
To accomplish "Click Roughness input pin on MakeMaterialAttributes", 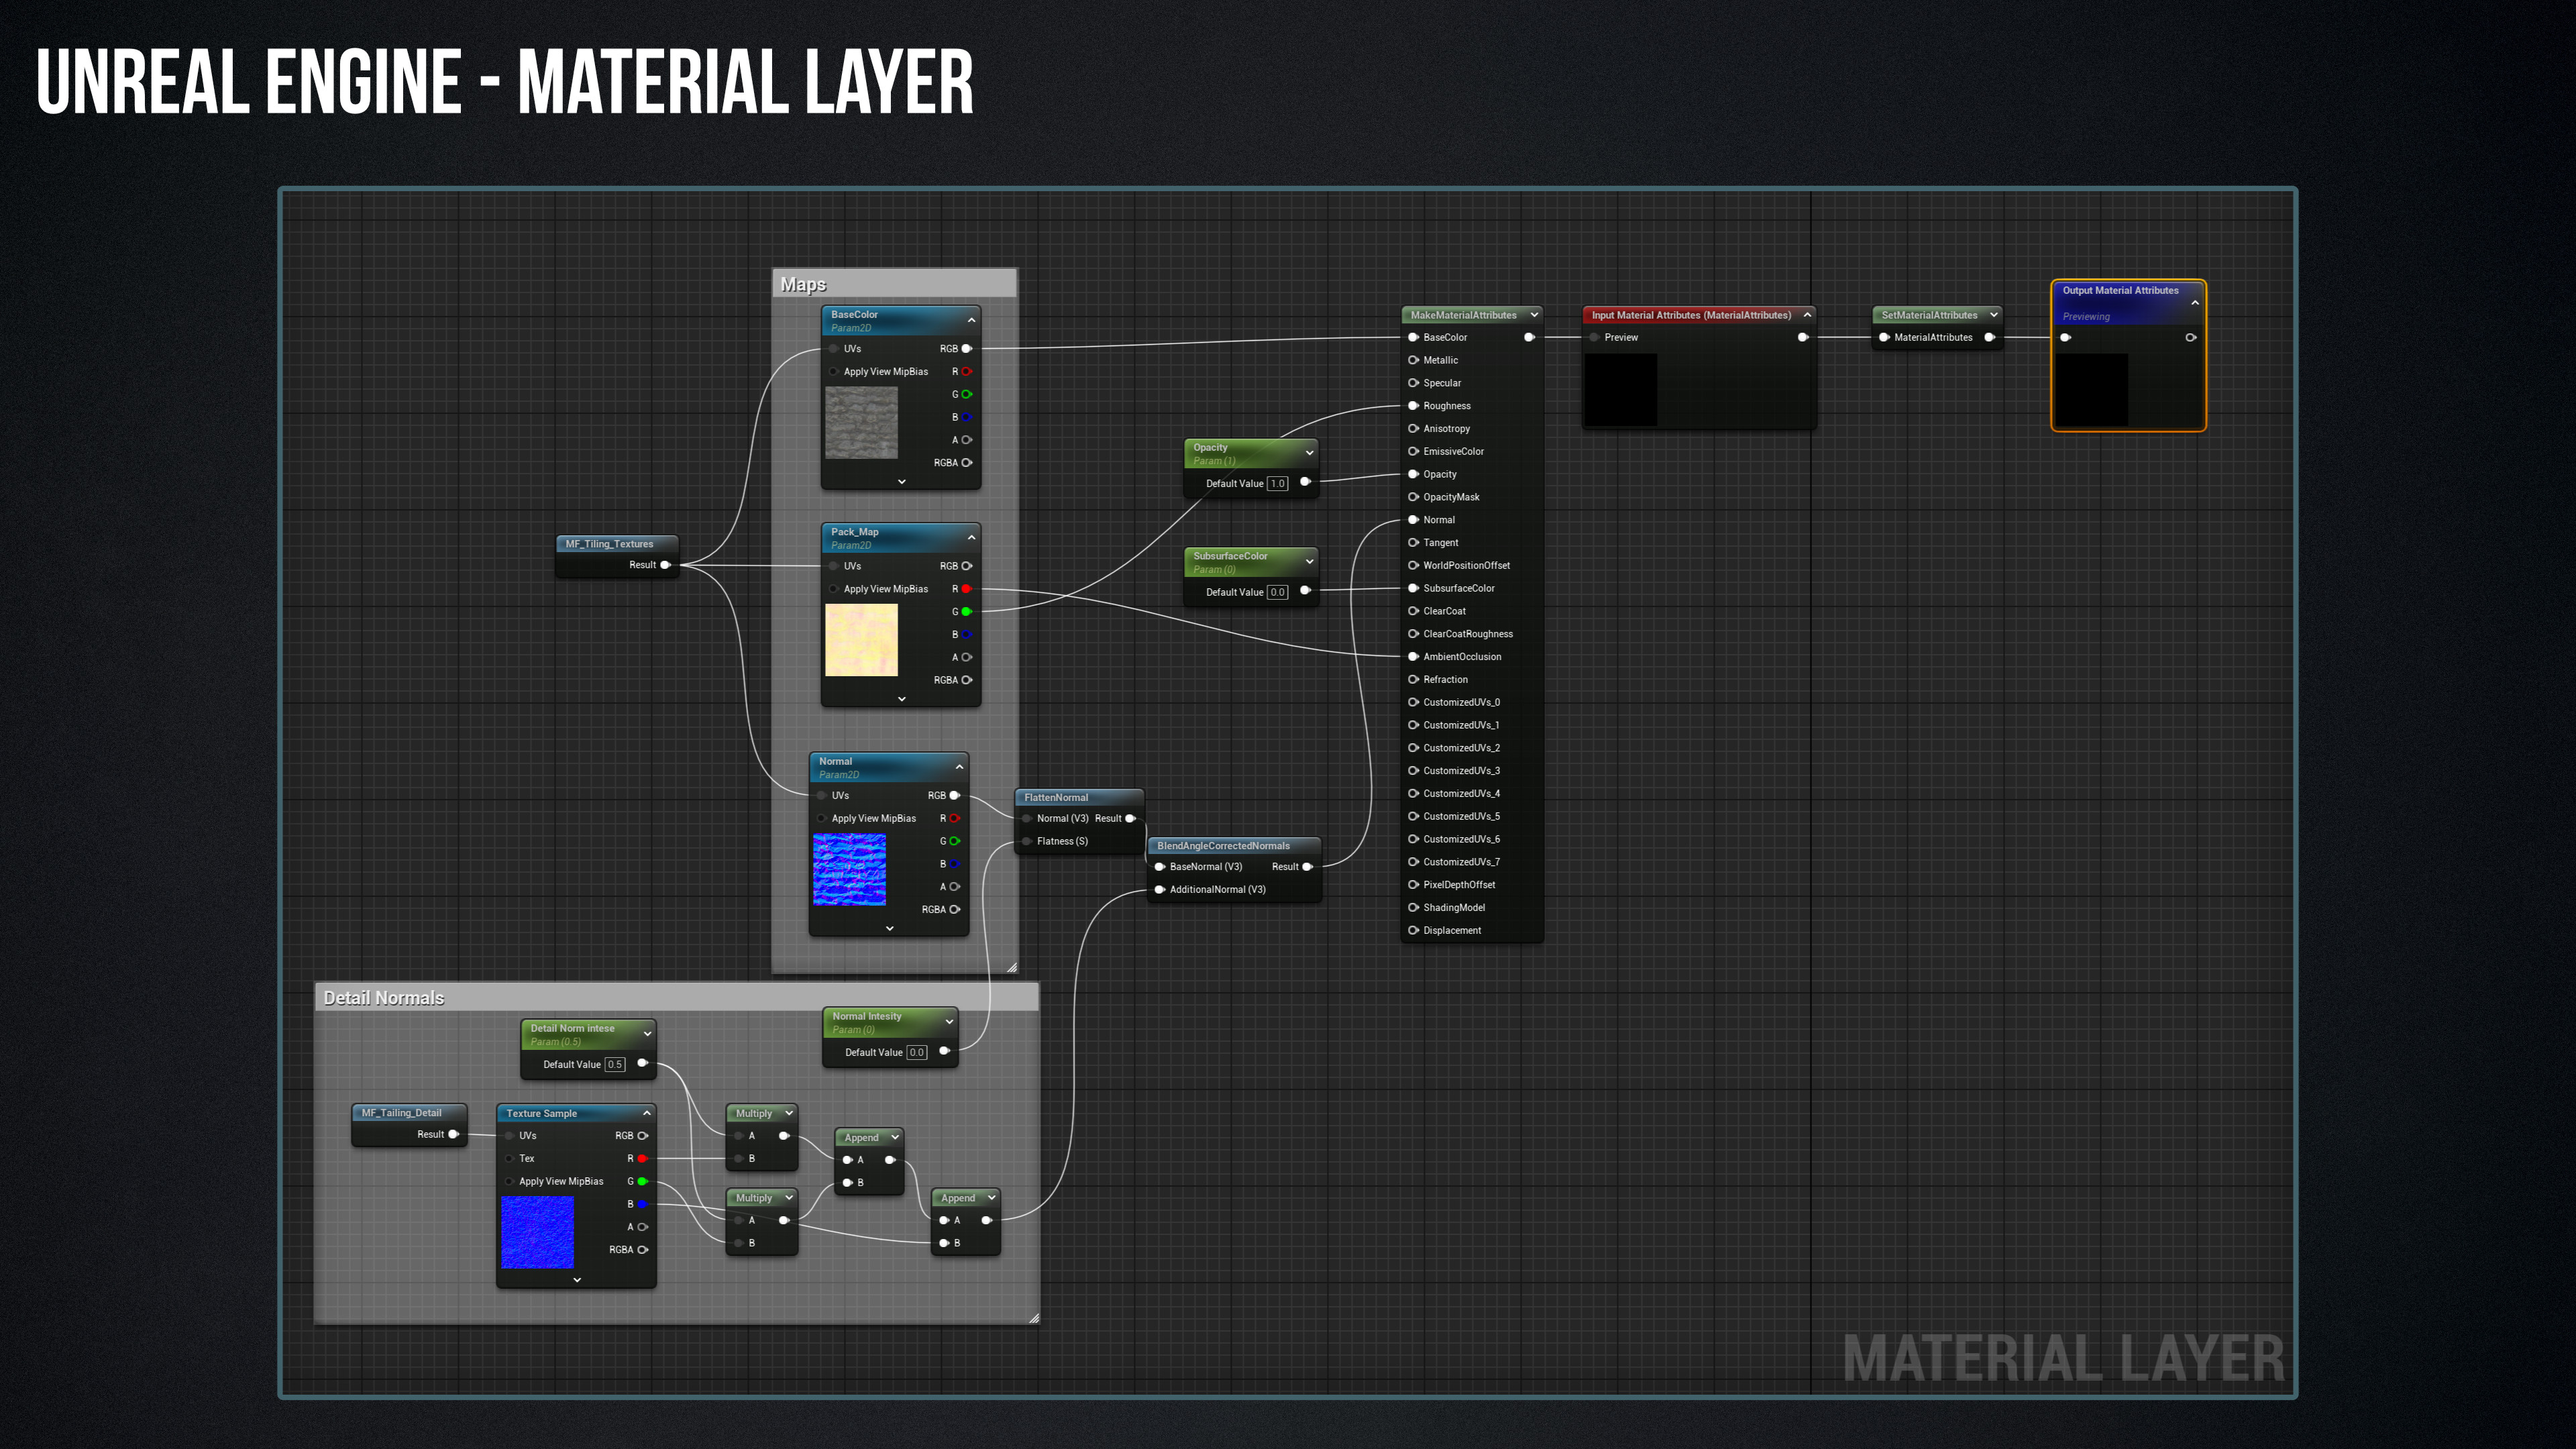I will pos(1413,406).
